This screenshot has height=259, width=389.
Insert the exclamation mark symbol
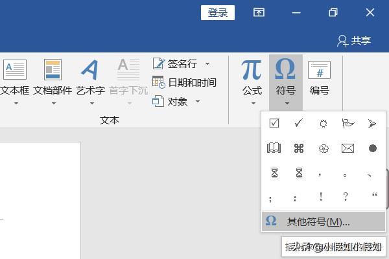pyautogui.click(x=321, y=197)
